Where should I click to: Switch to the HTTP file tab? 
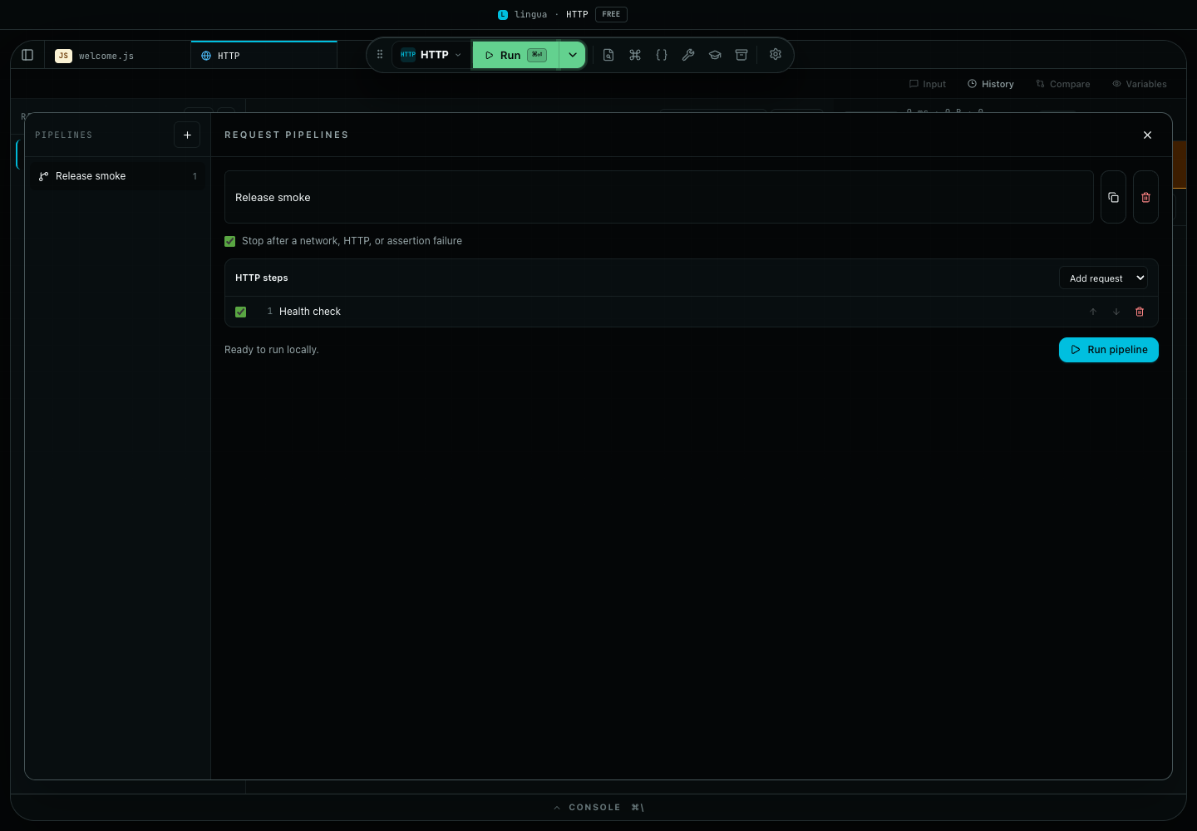click(264, 56)
